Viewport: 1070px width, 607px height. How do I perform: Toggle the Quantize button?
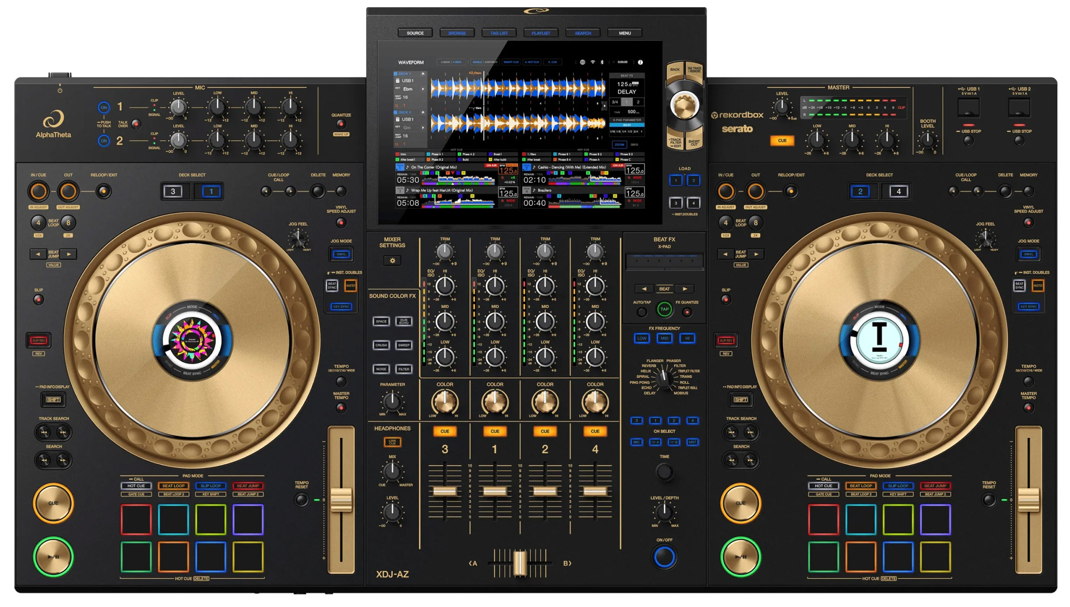[x=341, y=124]
